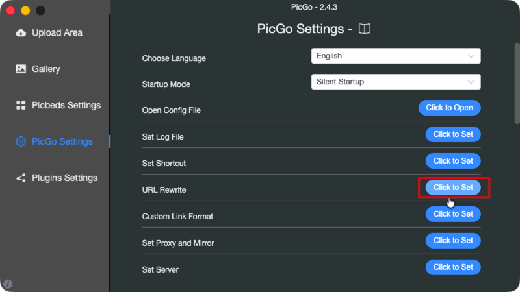Click the Plugins Settings share icon
The image size is (520, 292).
coord(21,178)
